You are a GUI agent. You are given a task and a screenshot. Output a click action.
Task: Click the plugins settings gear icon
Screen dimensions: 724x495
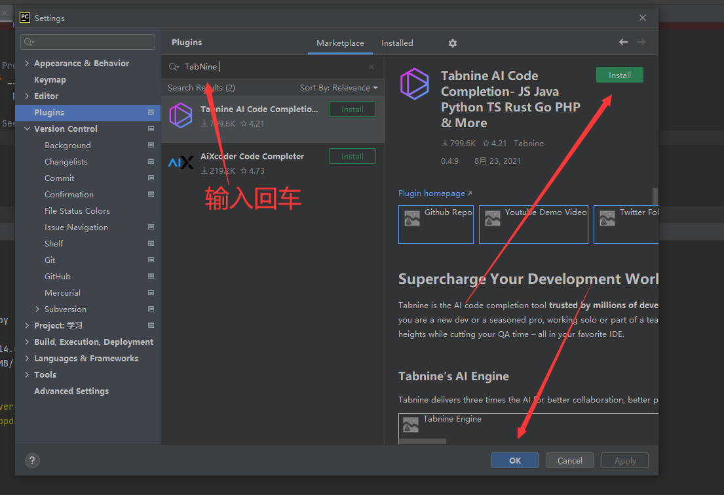453,43
